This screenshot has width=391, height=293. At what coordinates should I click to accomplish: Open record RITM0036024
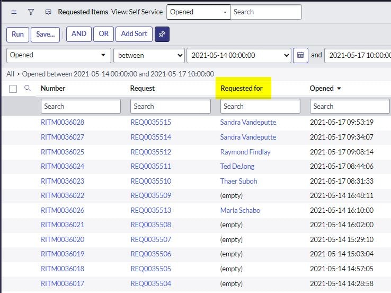63,166
